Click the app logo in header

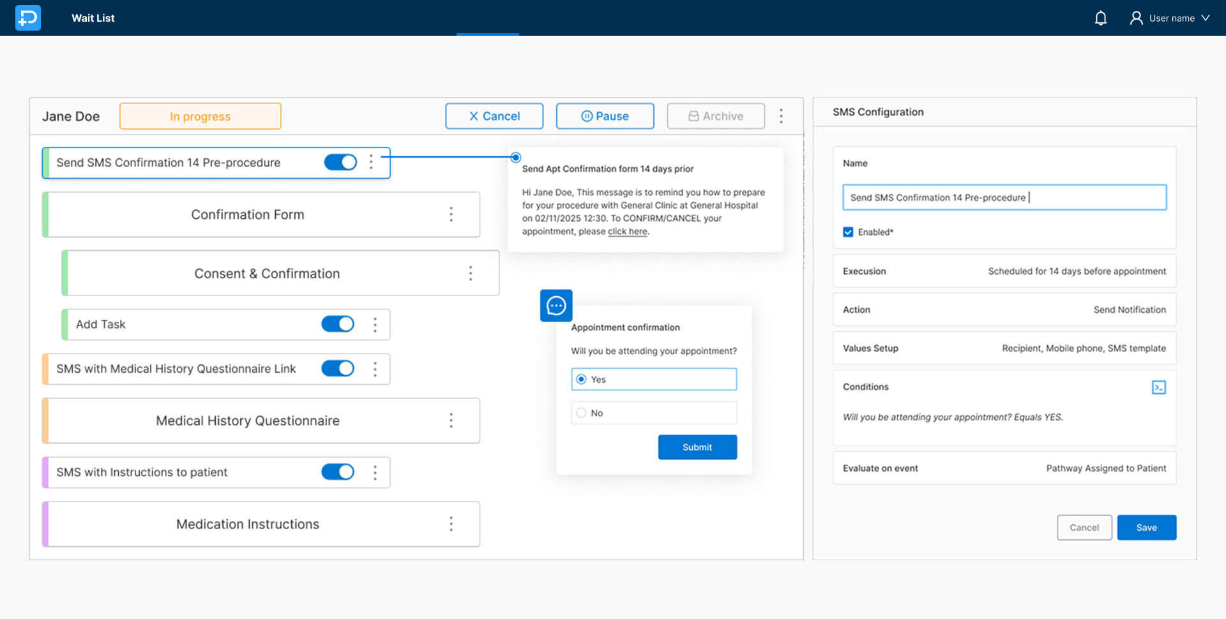point(28,18)
